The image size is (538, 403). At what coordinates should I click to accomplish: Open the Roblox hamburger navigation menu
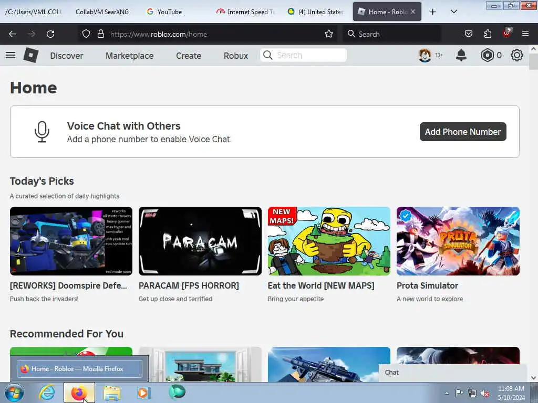pyautogui.click(x=11, y=55)
